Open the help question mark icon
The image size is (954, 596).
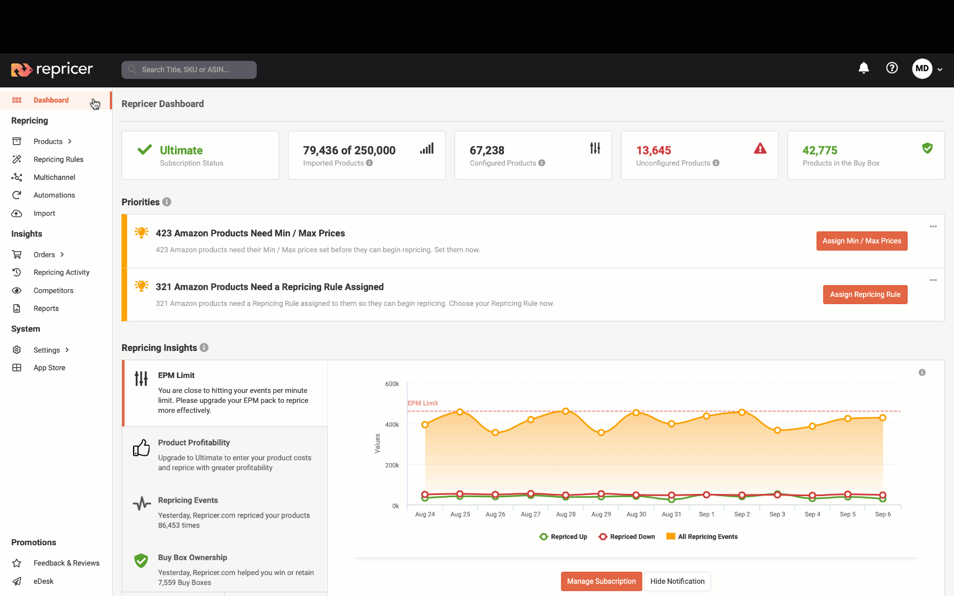892,68
